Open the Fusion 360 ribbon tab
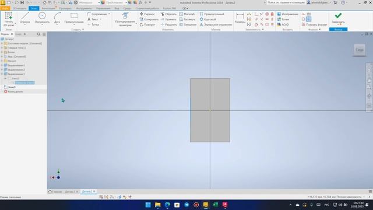The image size is (373, 210). [170, 8]
